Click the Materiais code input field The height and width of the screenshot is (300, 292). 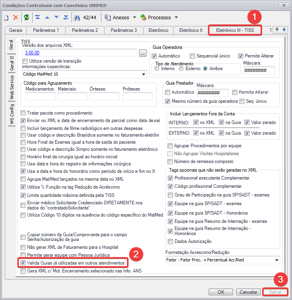click(x=73, y=96)
